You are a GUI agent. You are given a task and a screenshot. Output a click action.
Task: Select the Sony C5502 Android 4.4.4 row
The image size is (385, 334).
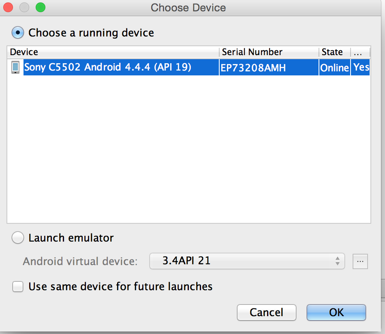coord(107,67)
